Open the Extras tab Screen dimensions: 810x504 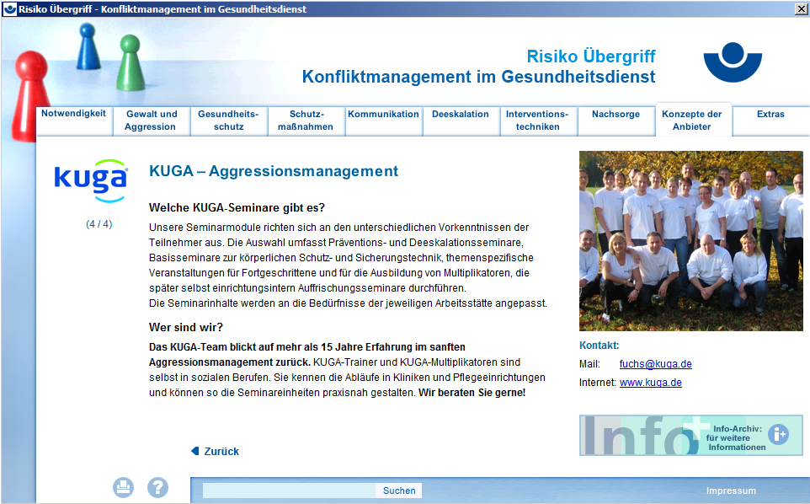pos(770,115)
